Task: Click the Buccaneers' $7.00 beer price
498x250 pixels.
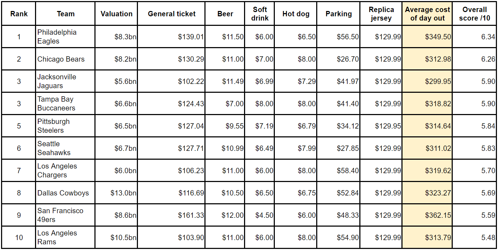Action: click(234, 104)
